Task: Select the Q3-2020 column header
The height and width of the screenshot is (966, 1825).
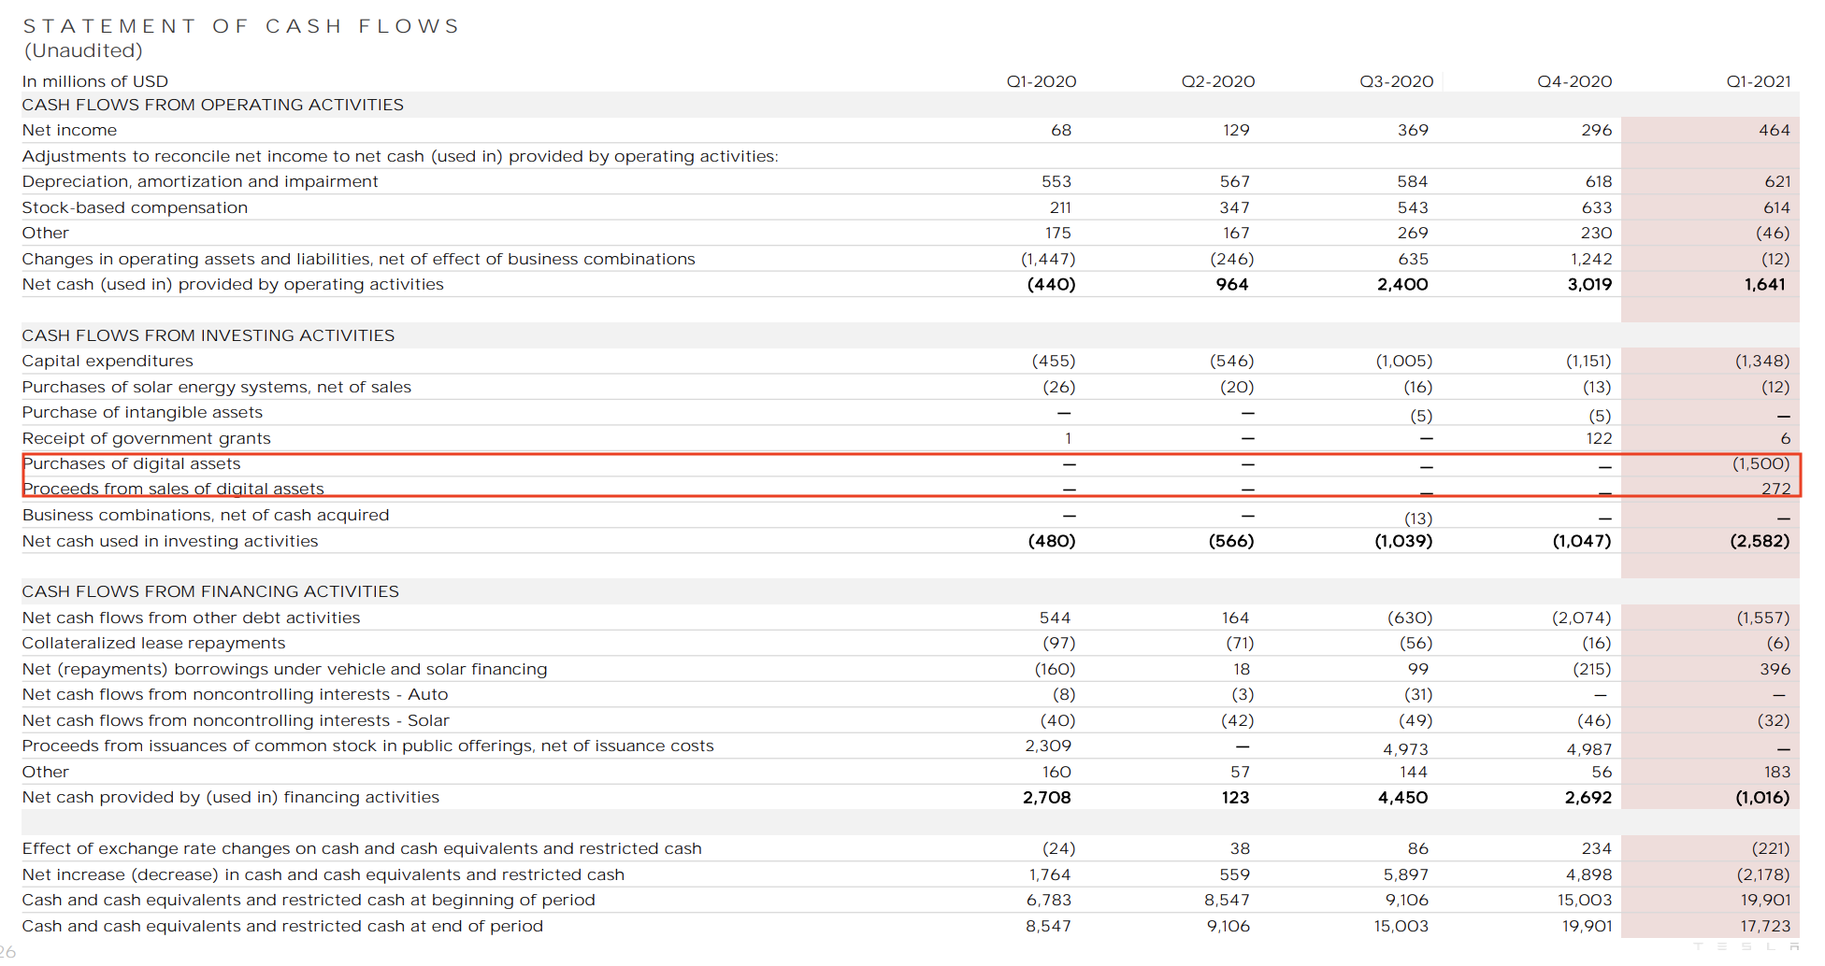Action: coord(1396,81)
